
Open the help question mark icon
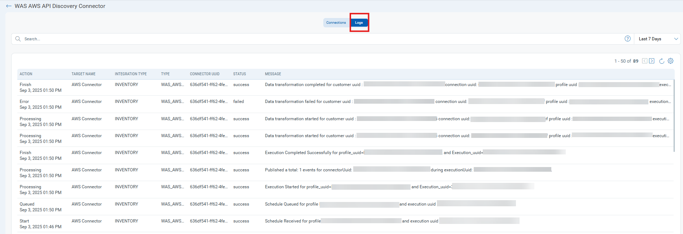[x=627, y=39]
